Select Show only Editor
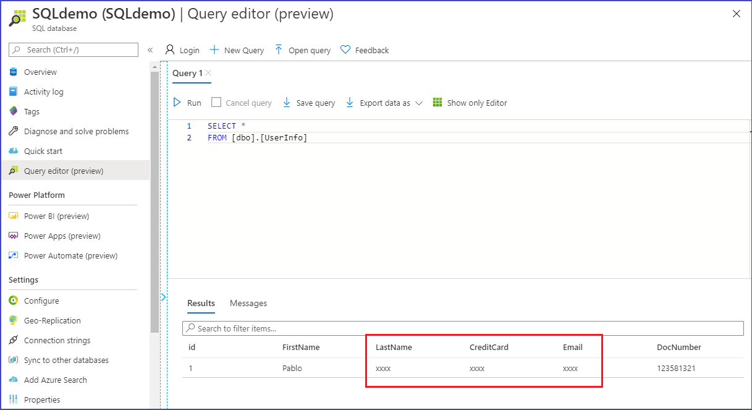The image size is (752, 410). coord(470,102)
